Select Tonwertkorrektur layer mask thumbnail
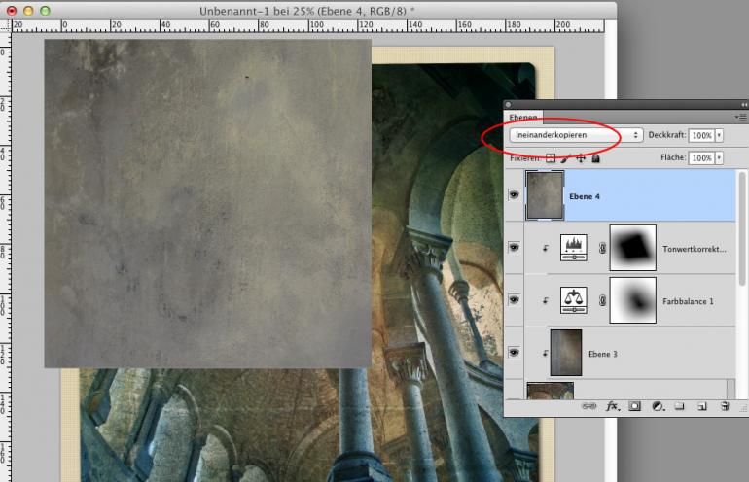Image resolution: width=749 pixels, height=482 pixels. coord(633,248)
